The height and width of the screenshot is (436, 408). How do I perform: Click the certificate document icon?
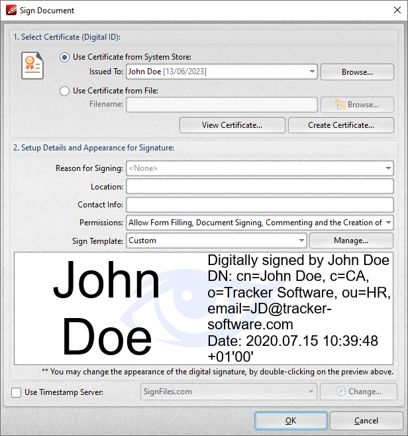point(32,66)
